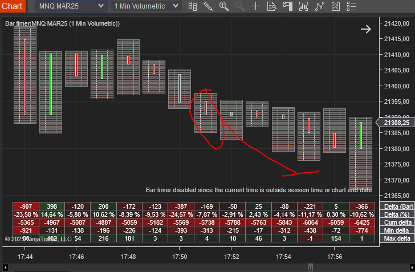Open the chart properties list icon
This screenshot has width=415, height=272.
352,6
